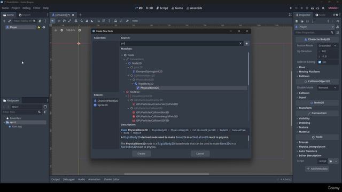Open the Scene dock options menu
This screenshot has height=192, width=342.
[48, 15]
